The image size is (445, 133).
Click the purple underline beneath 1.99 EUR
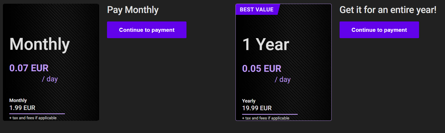(x=37, y=114)
